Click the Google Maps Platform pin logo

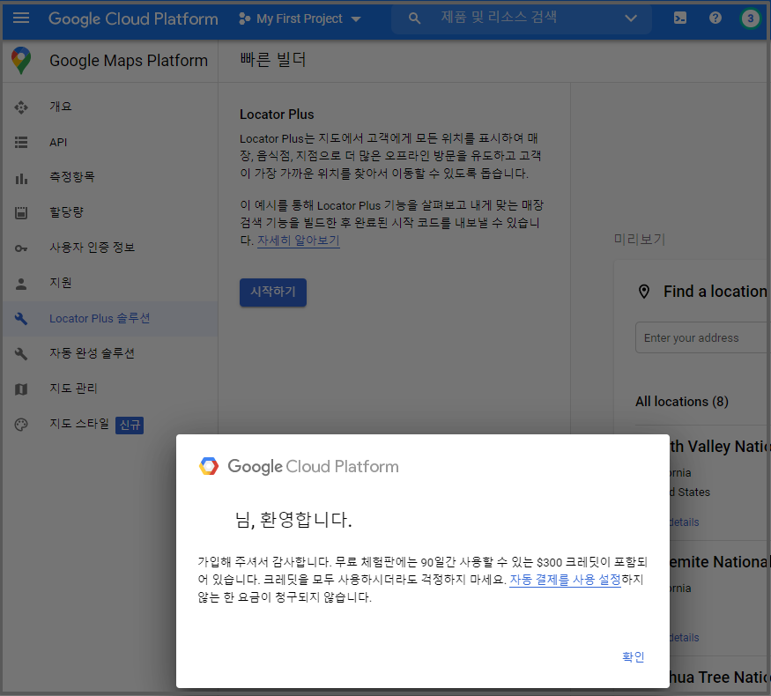(21, 61)
